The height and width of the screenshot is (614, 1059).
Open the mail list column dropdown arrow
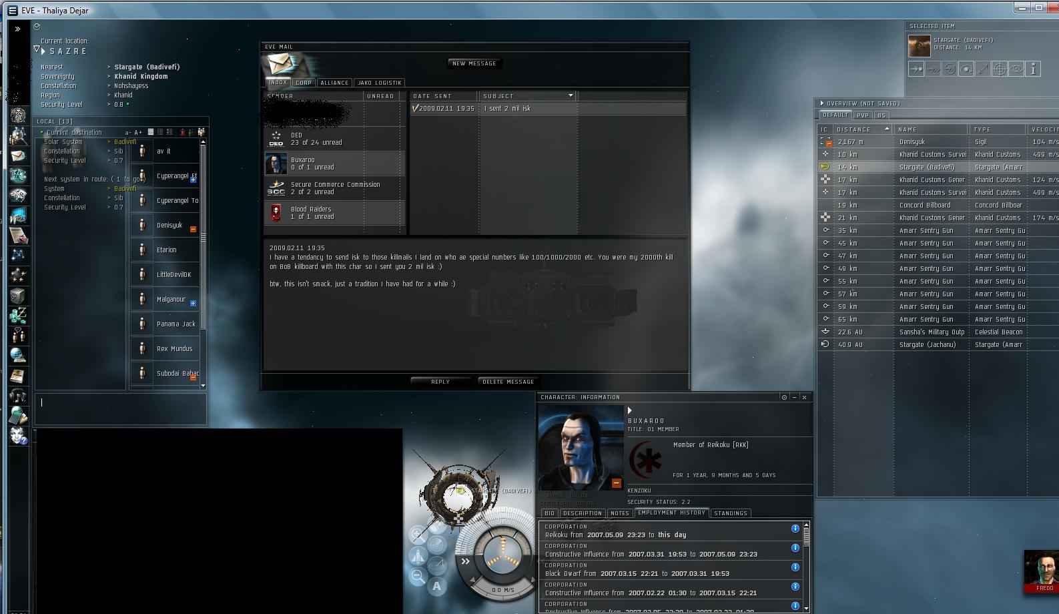(x=571, y=95)
